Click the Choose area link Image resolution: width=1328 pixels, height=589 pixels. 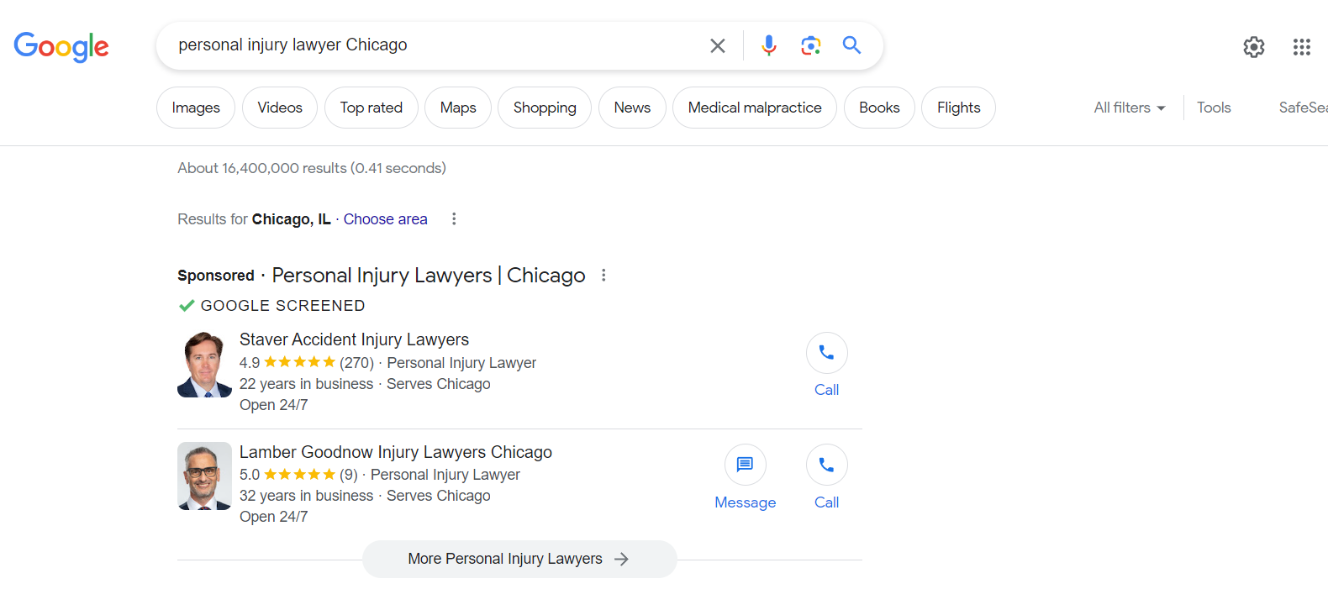385,219
